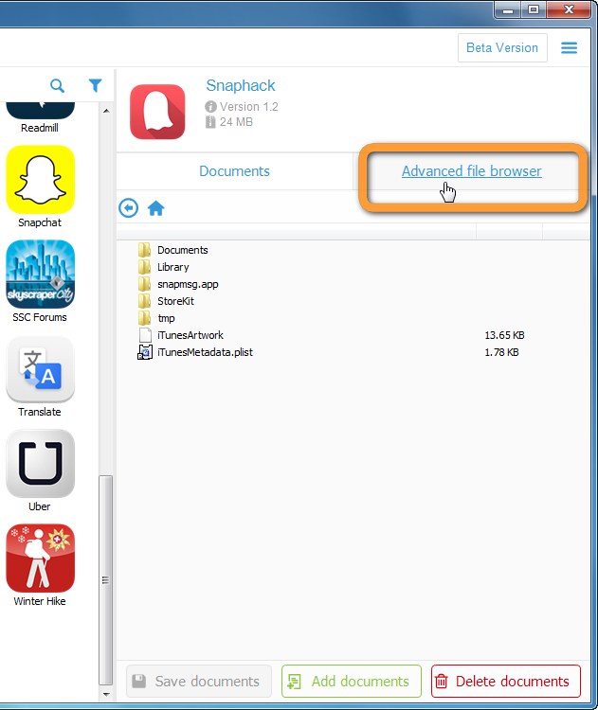Click the back arrow navigation icon
This screenshot has height=710, width=598.
click(128, 208)
